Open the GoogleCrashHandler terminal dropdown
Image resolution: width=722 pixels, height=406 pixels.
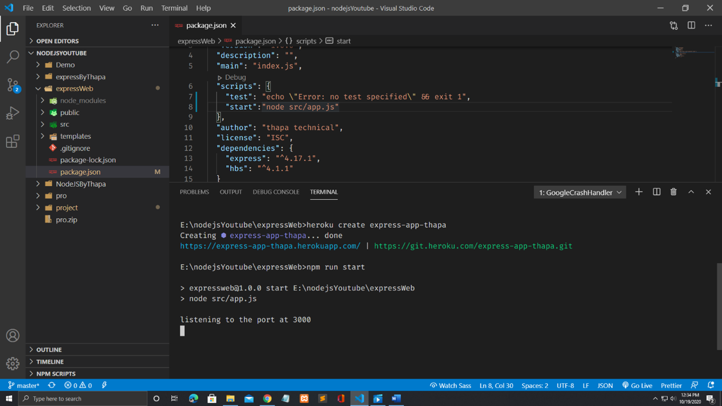pos(579,192)
